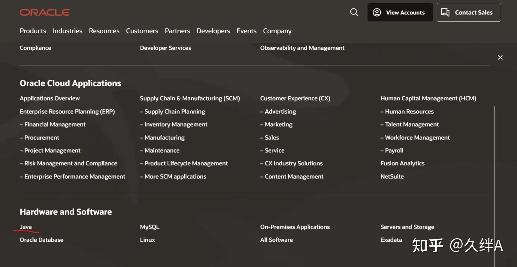Open the Industries menu

pyautogui.click(x=68, y=31)
